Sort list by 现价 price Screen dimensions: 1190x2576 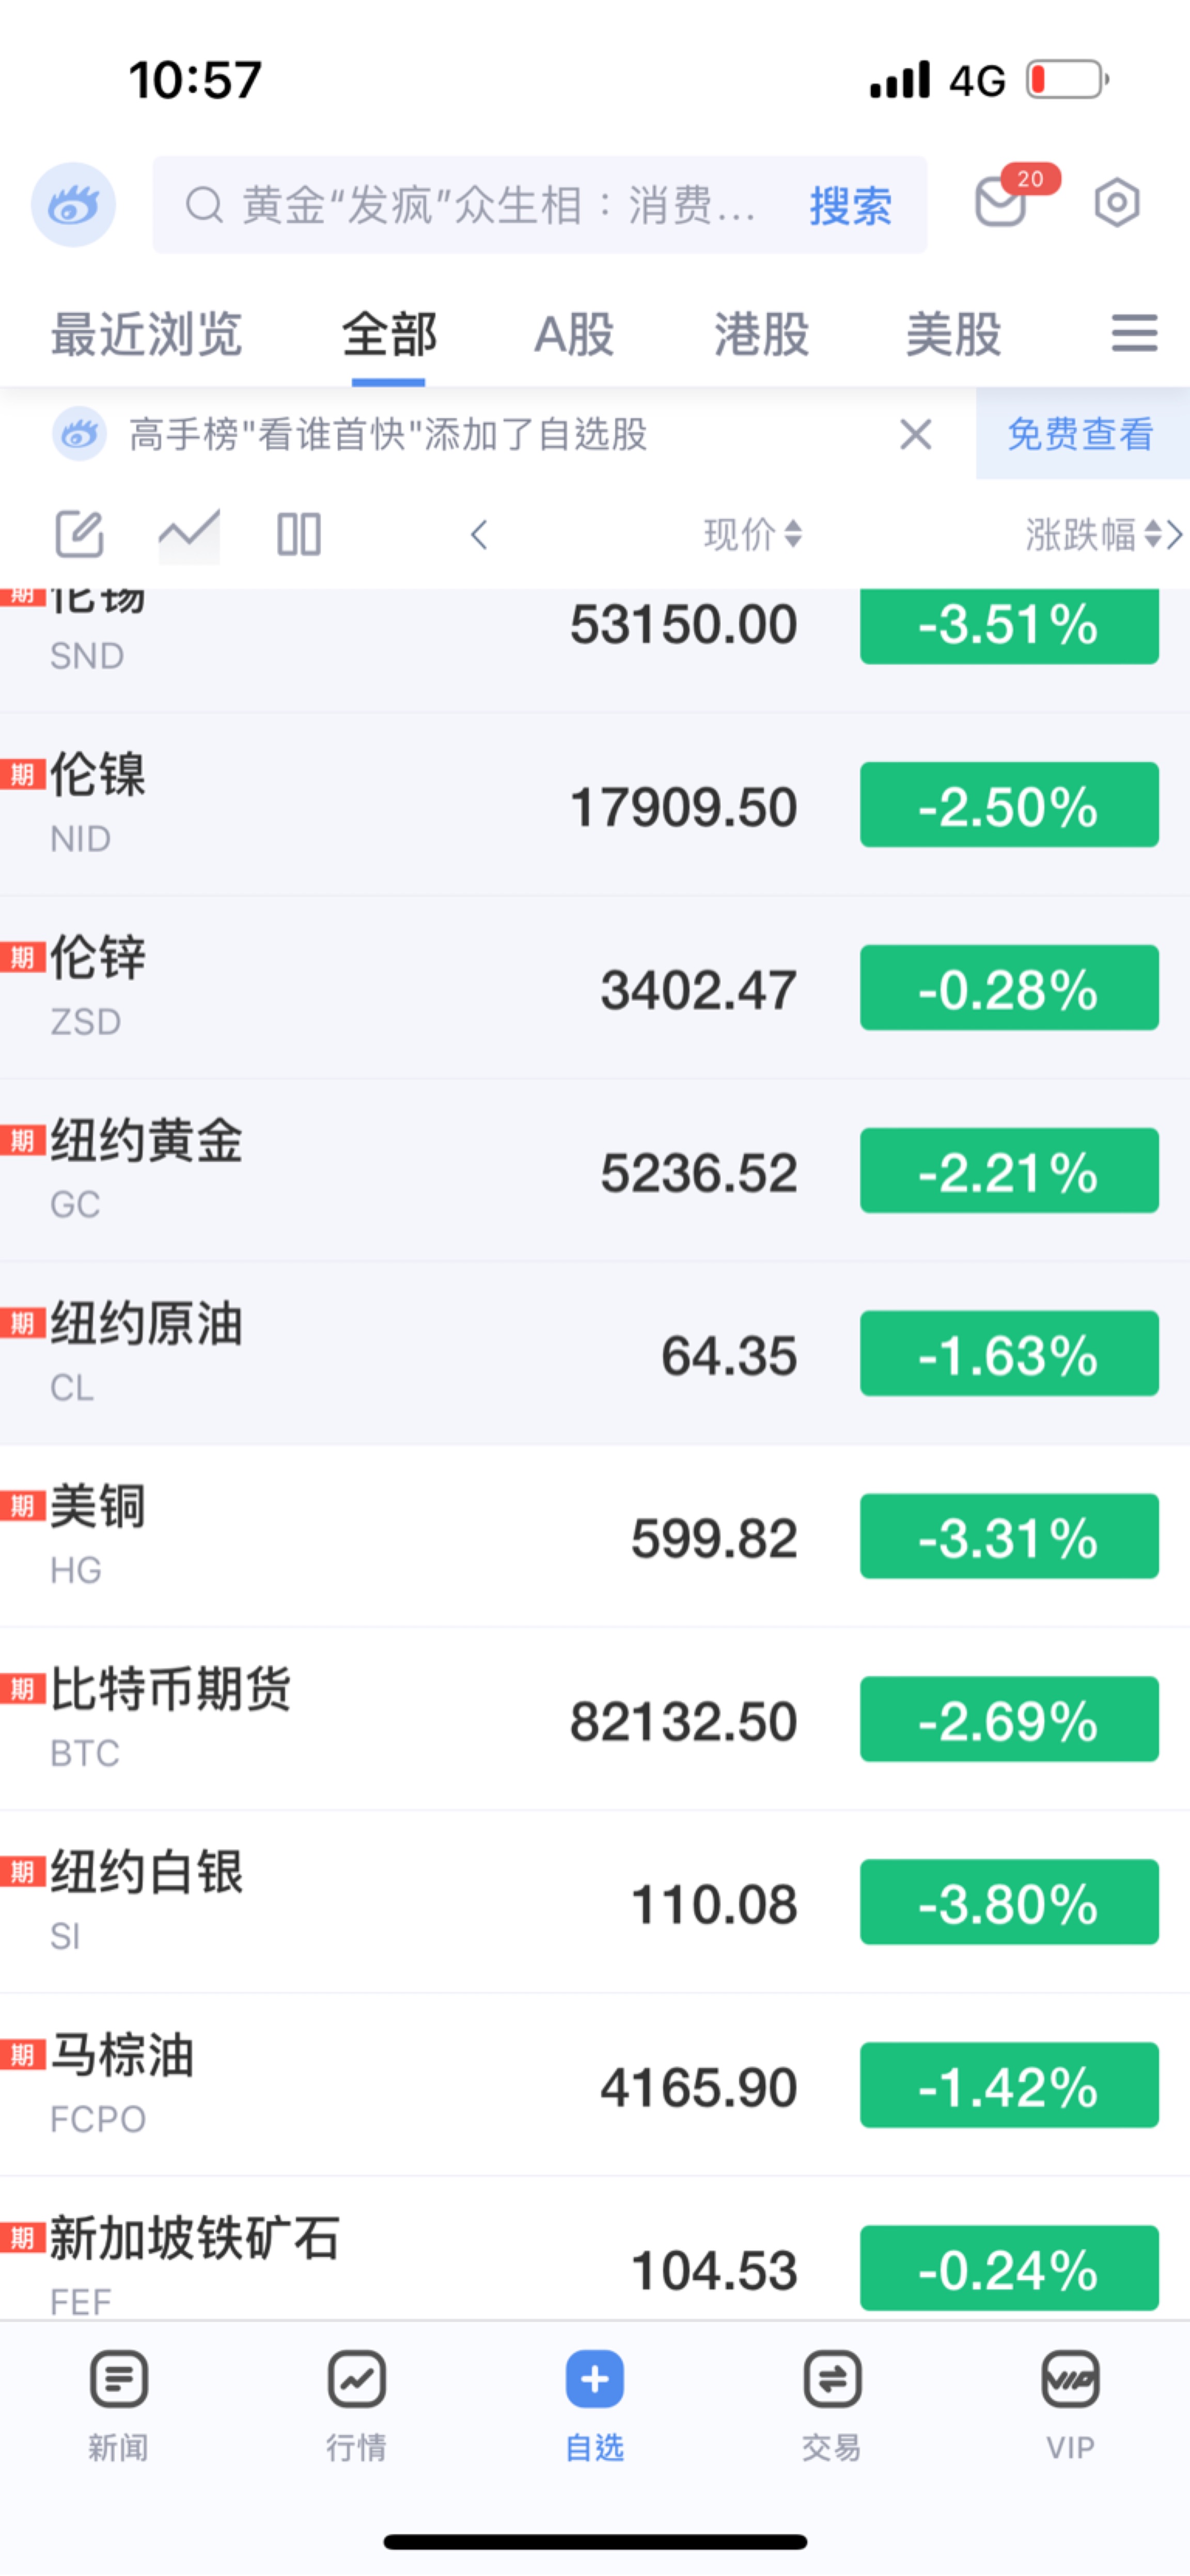752,535
